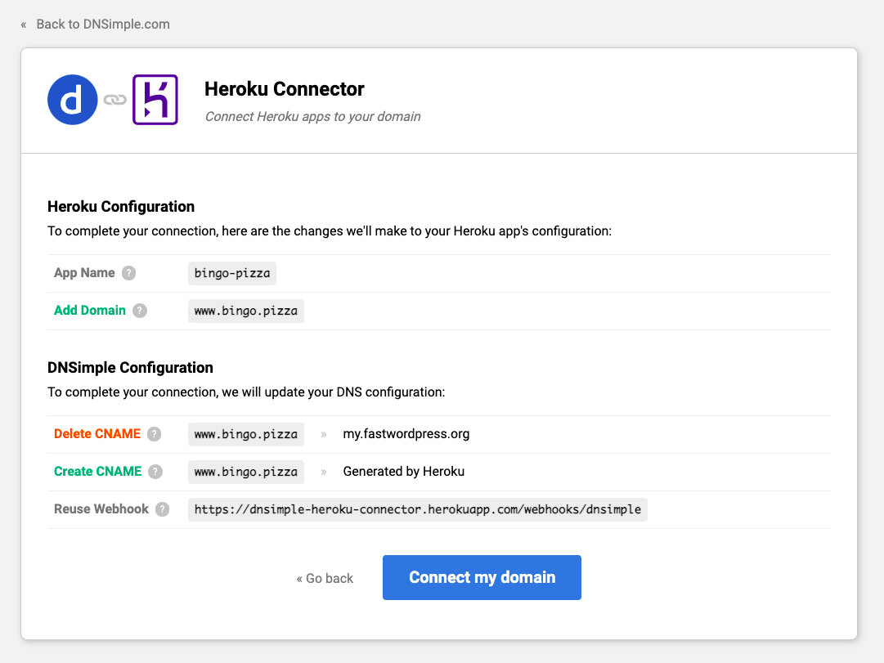Open the Create CNAME help icon
The image size is (884, 663).
click(x=155, y=472)
